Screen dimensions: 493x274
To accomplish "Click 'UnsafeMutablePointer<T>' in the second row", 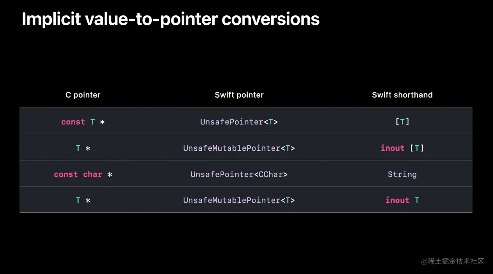I will coord(239,148).
